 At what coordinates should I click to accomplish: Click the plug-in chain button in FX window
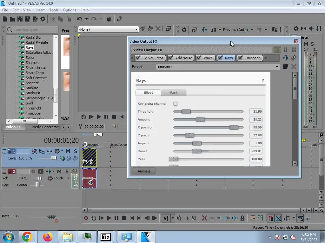click(285, 58)
